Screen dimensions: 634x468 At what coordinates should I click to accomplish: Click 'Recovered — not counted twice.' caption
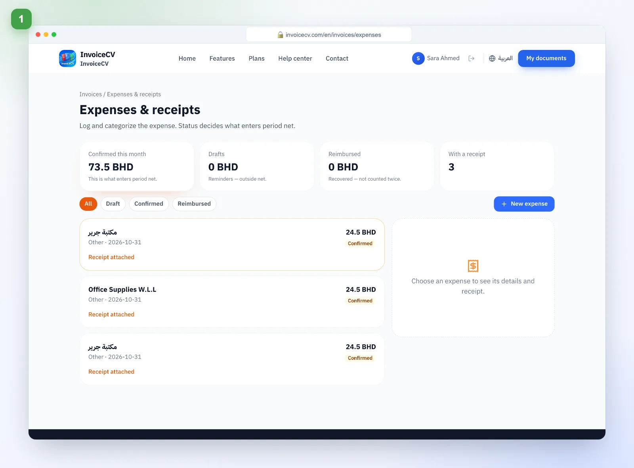click(365, 179)
